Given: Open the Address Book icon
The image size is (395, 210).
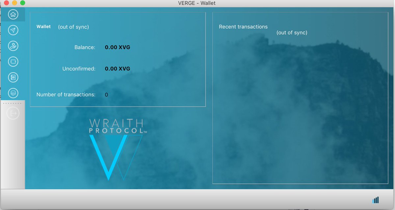Looking at the screenshot, I should (13, 77).
